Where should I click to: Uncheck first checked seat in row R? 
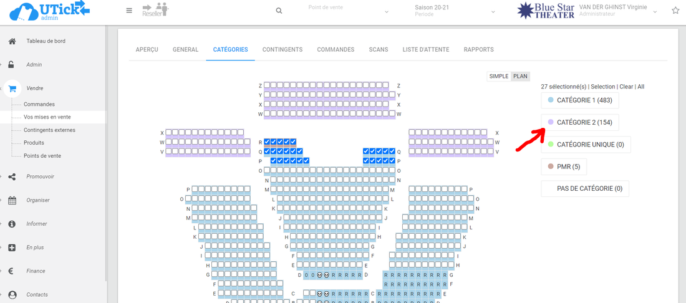pos(267,142)
